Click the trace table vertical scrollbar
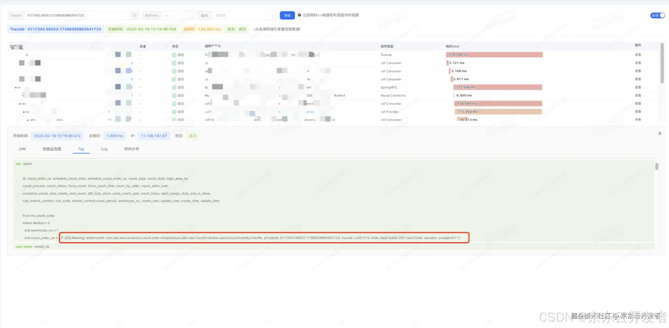The height and width of the screenshot is (328, 669). (662, 63)
